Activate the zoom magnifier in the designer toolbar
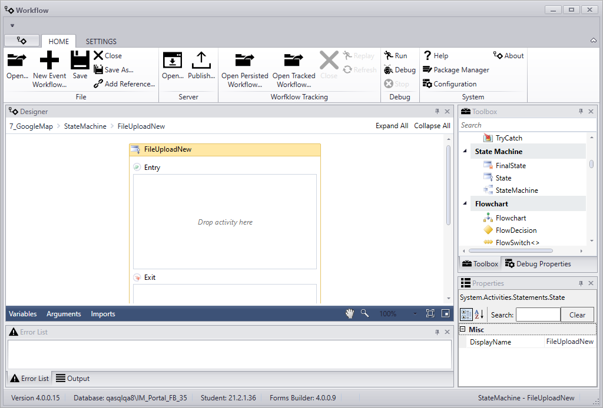This screenshot has width=603, height=408. (x=365, y=313)
